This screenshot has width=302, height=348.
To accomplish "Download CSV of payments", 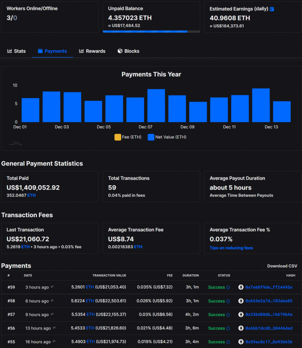I will [282, 266].
